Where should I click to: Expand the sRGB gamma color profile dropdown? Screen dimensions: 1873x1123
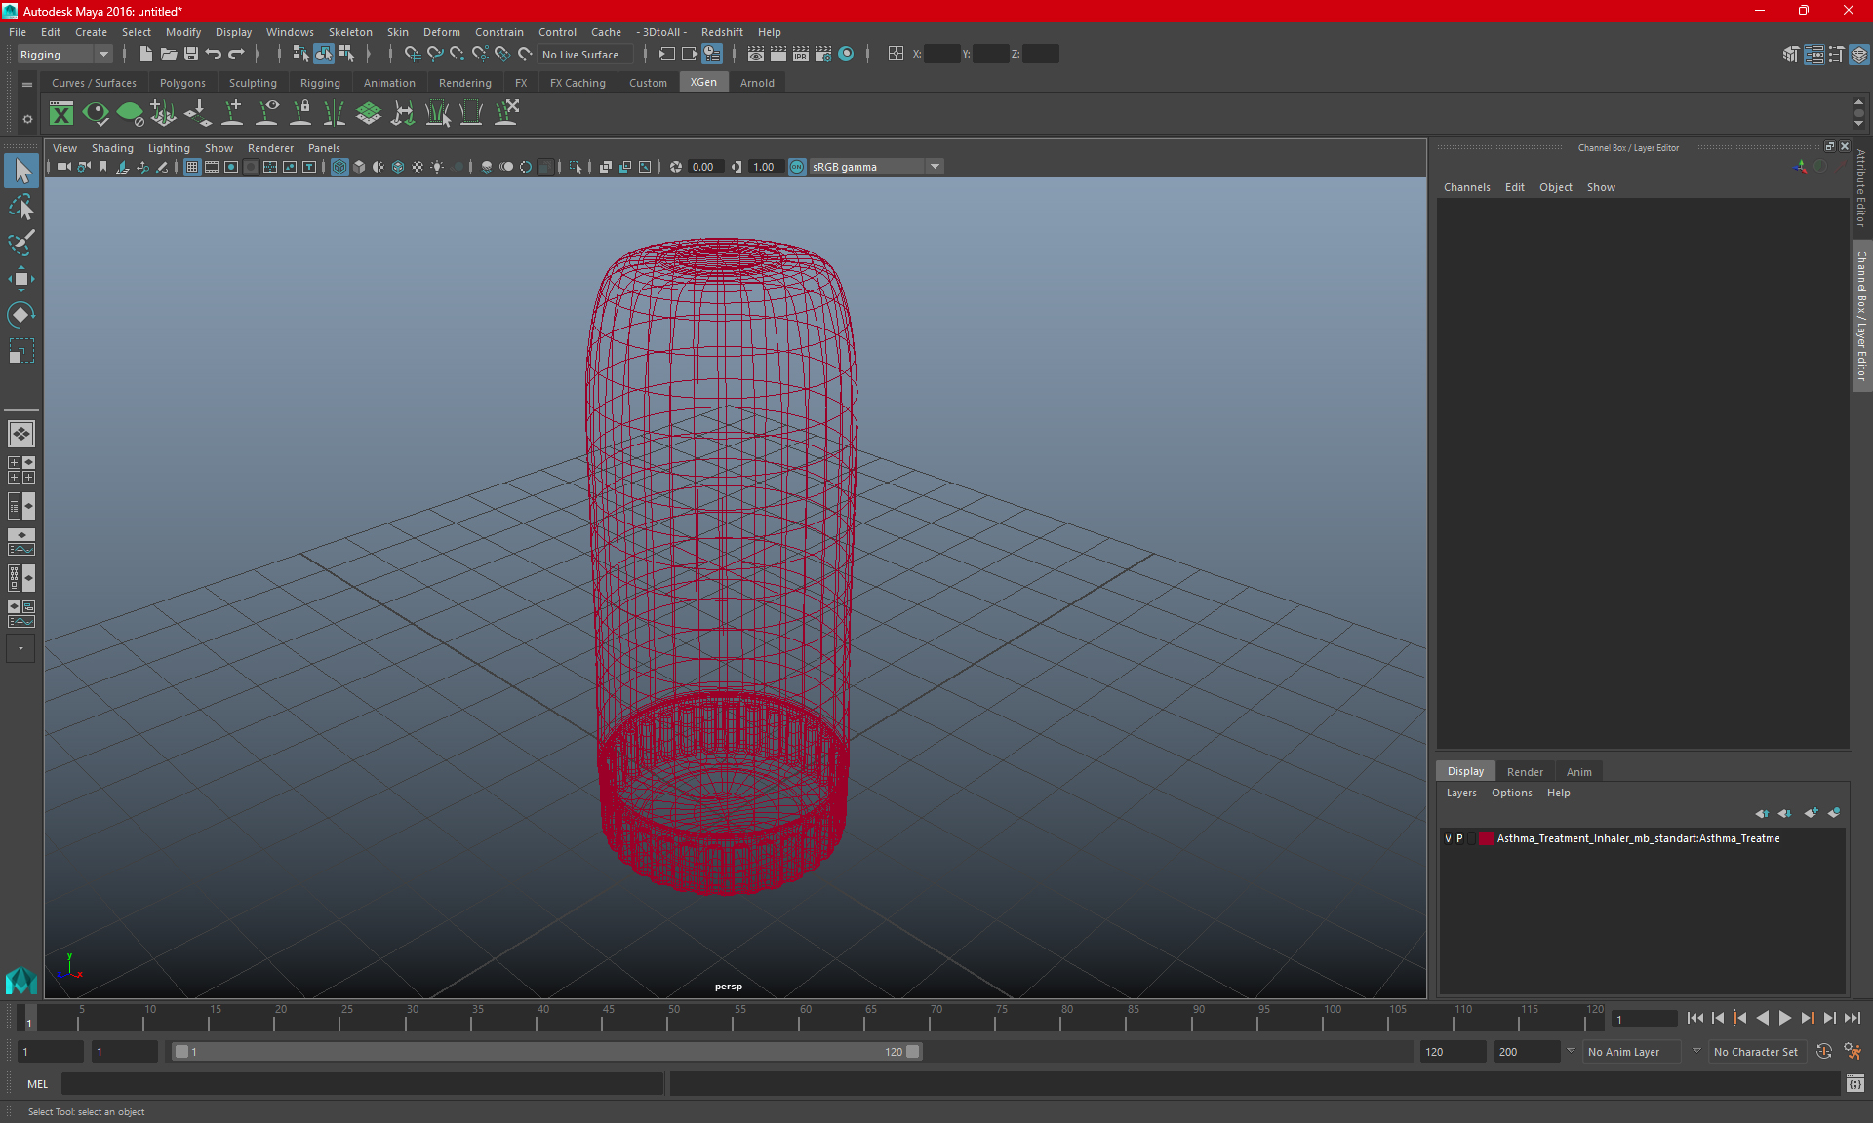(x=936, y=166)
